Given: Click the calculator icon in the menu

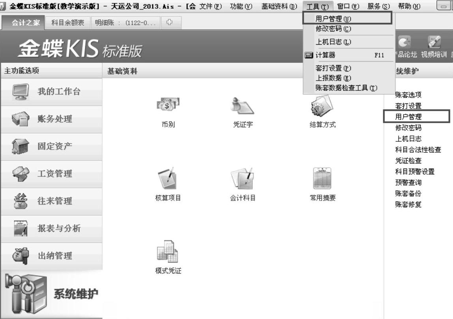Looking at the screenshot, I should point(309,55).
